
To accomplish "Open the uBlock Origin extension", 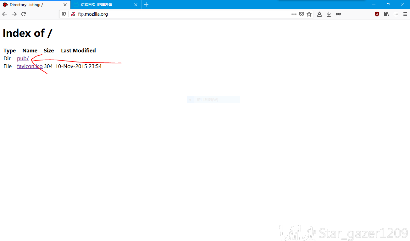I will click(377, 14).
